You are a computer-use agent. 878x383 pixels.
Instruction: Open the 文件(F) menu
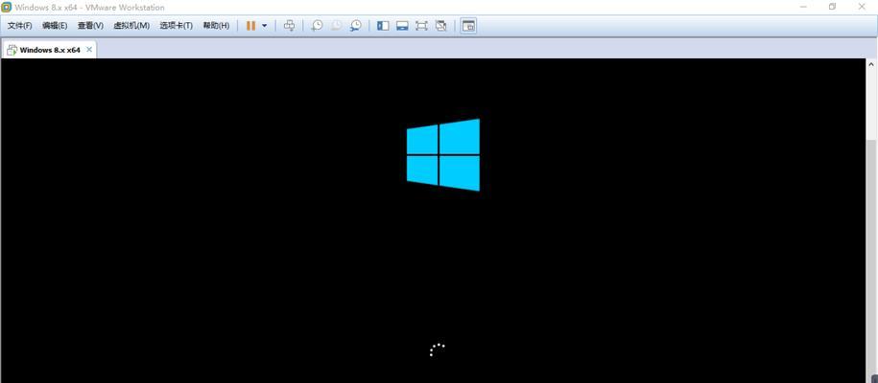click(x=19, y=26)
